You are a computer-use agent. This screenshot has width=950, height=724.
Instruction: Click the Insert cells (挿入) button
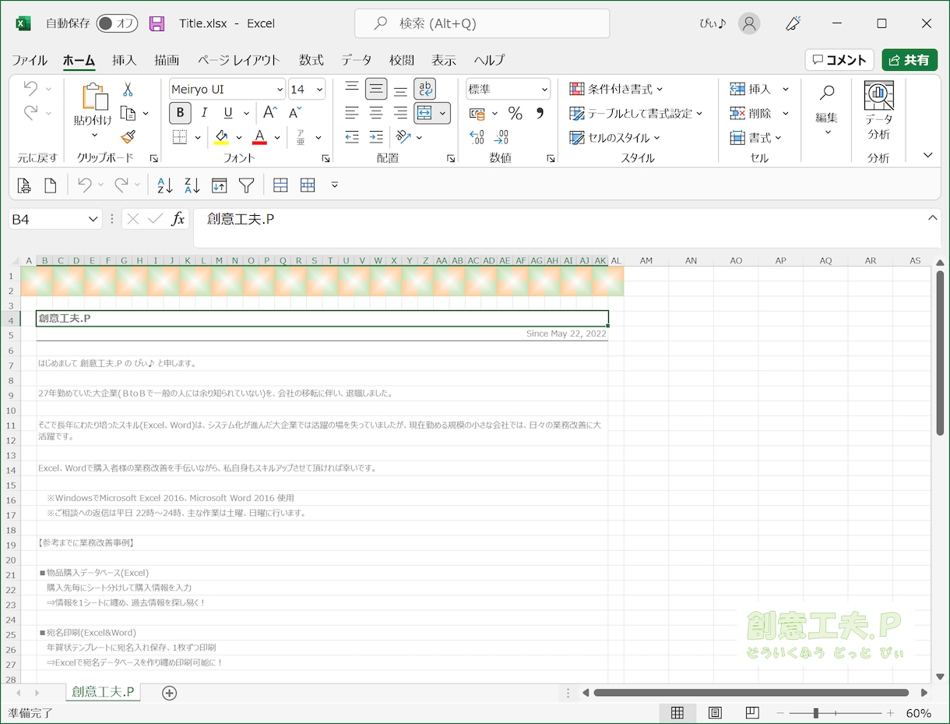click(x=750, y=90)
